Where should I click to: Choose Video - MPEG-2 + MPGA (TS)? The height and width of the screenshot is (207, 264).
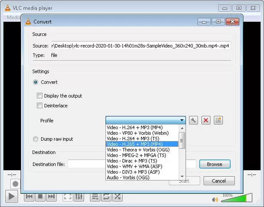click(x=142, y=155)
